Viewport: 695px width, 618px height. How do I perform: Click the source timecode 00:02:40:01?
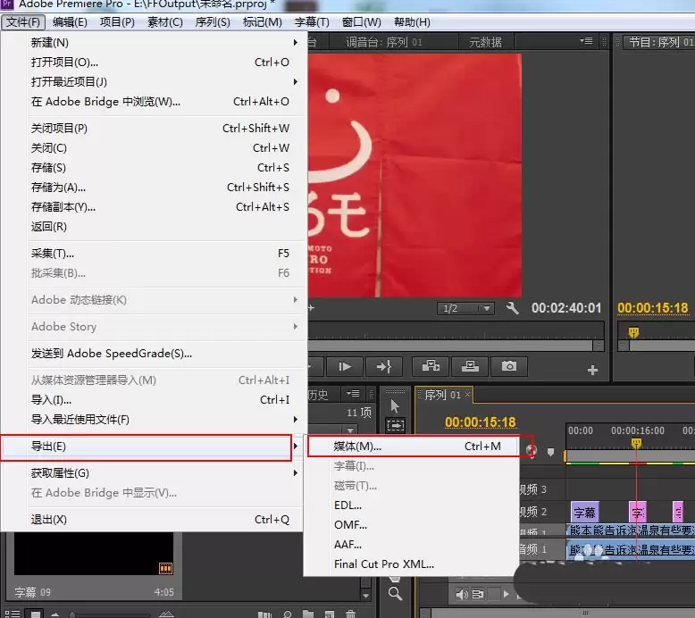(x=566, y=308)
